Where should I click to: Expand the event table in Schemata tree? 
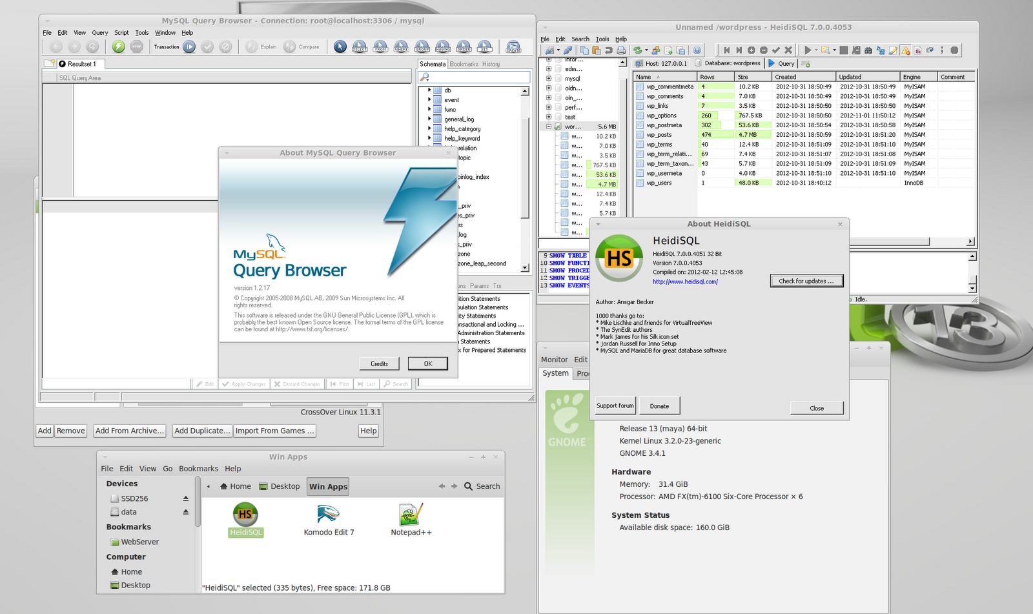[x=429, y=100]
